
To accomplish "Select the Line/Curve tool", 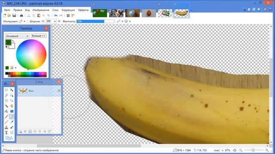I will 12,133.
